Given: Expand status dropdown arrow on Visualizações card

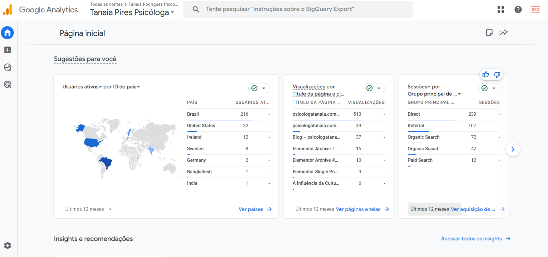Looking at the screenshot, I should pos(379,88).
